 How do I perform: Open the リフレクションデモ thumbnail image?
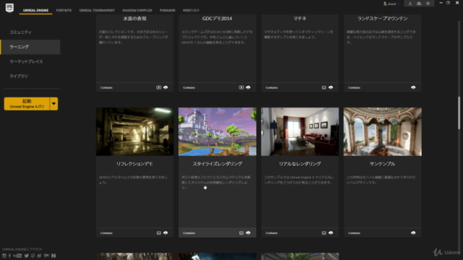tap(135, 131)
